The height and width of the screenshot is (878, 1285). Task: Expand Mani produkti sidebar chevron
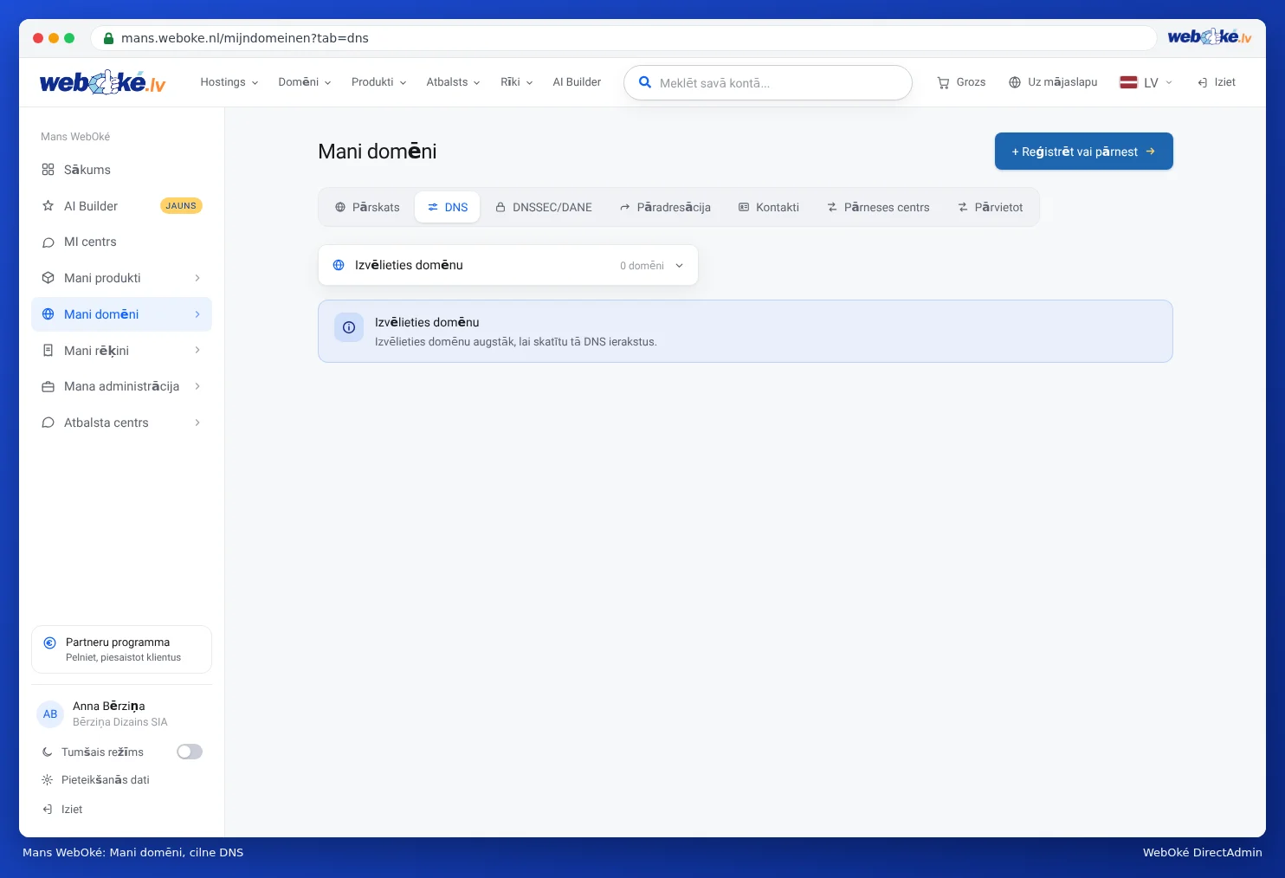click(197, 278)
